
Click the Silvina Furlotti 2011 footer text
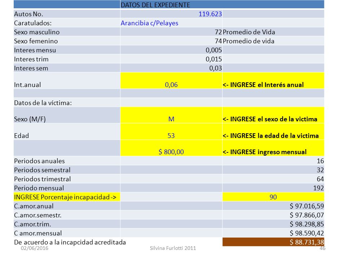click(173, 248)
